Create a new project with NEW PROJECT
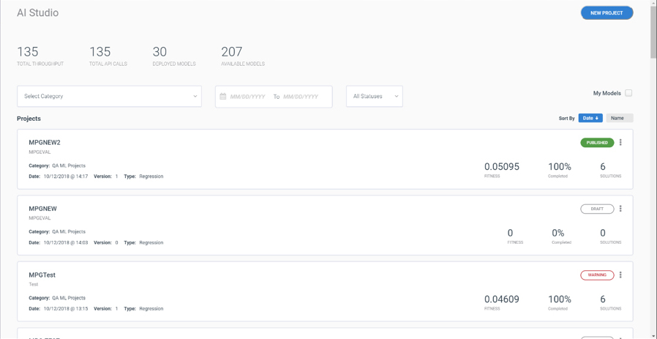Screen dimensions: 657x339 tap(607, 13)
